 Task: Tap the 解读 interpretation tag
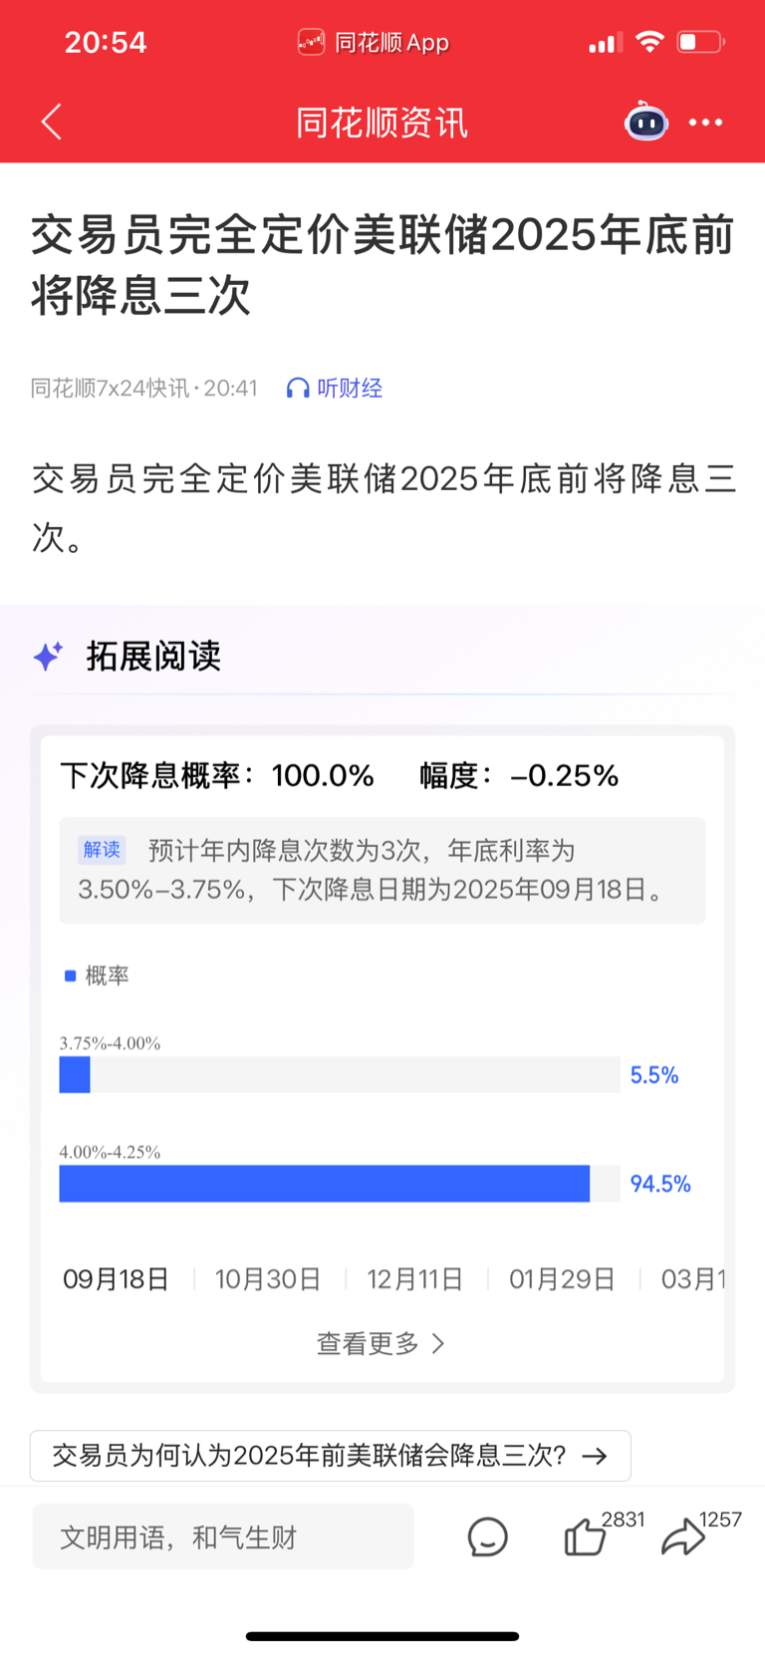click(x=102, y=850)
